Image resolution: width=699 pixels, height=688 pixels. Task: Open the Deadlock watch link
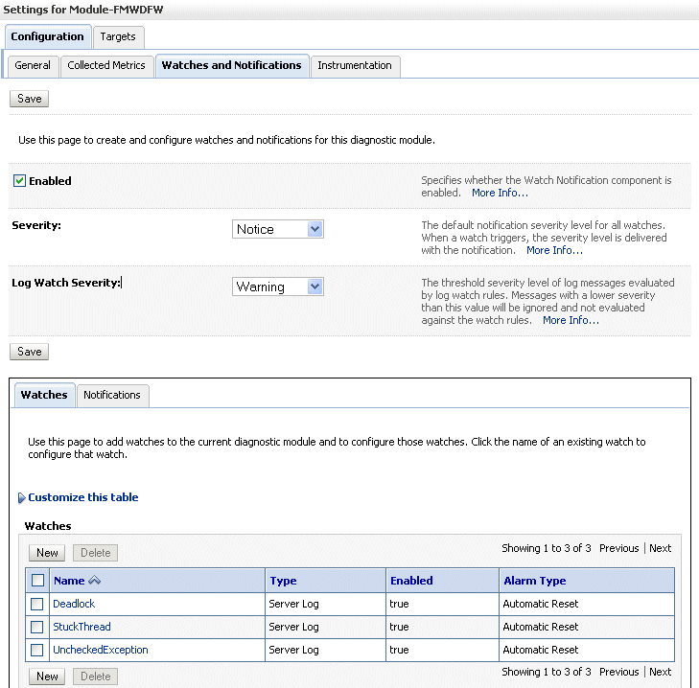point(74,604)
